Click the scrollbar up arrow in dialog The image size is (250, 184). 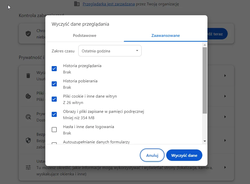click(205, 45)
